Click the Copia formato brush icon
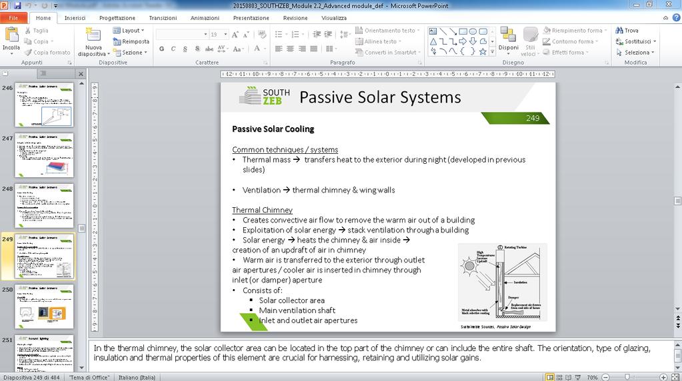Image resolution: width=682 pixels, height=381 pixels. point(28,52)
